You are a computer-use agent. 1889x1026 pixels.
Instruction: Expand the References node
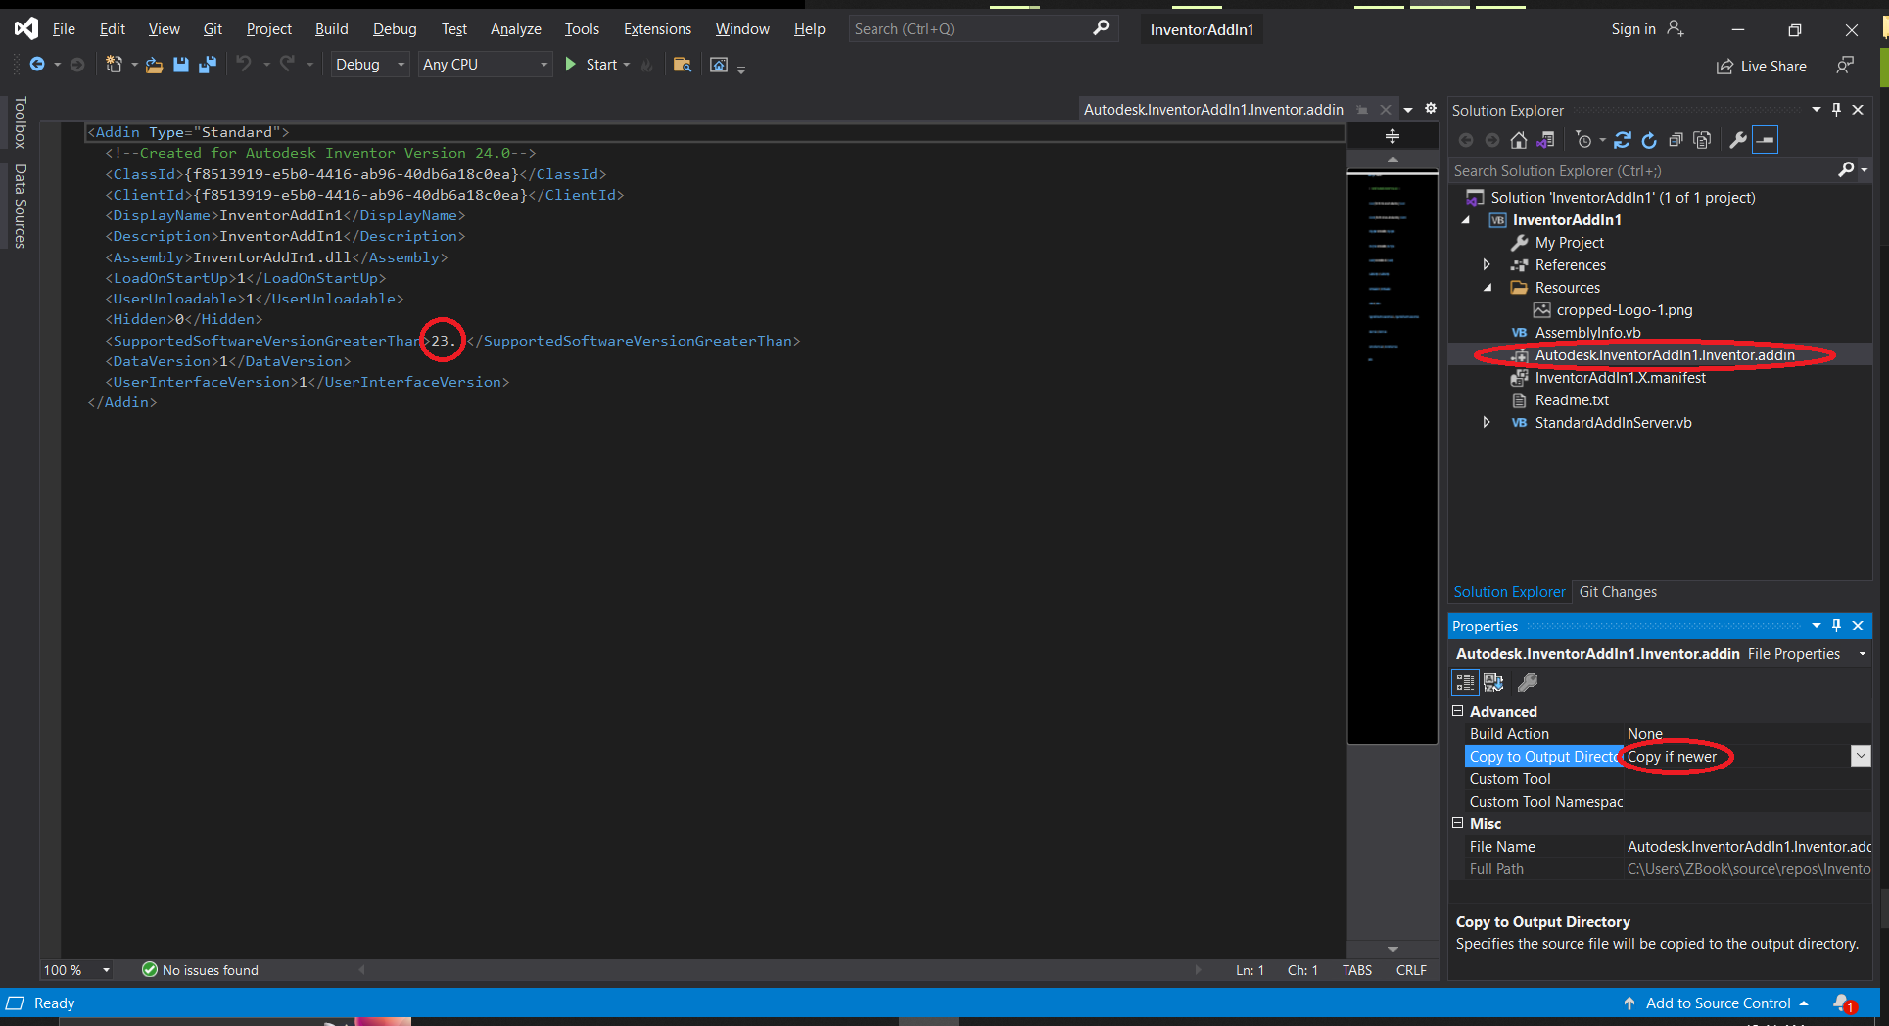coord(1487,264)
